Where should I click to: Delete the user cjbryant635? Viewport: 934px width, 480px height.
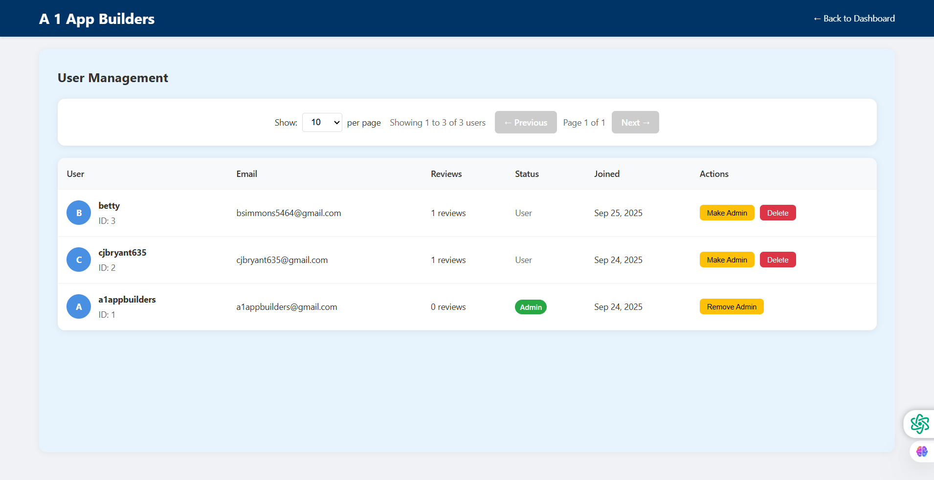778,260
